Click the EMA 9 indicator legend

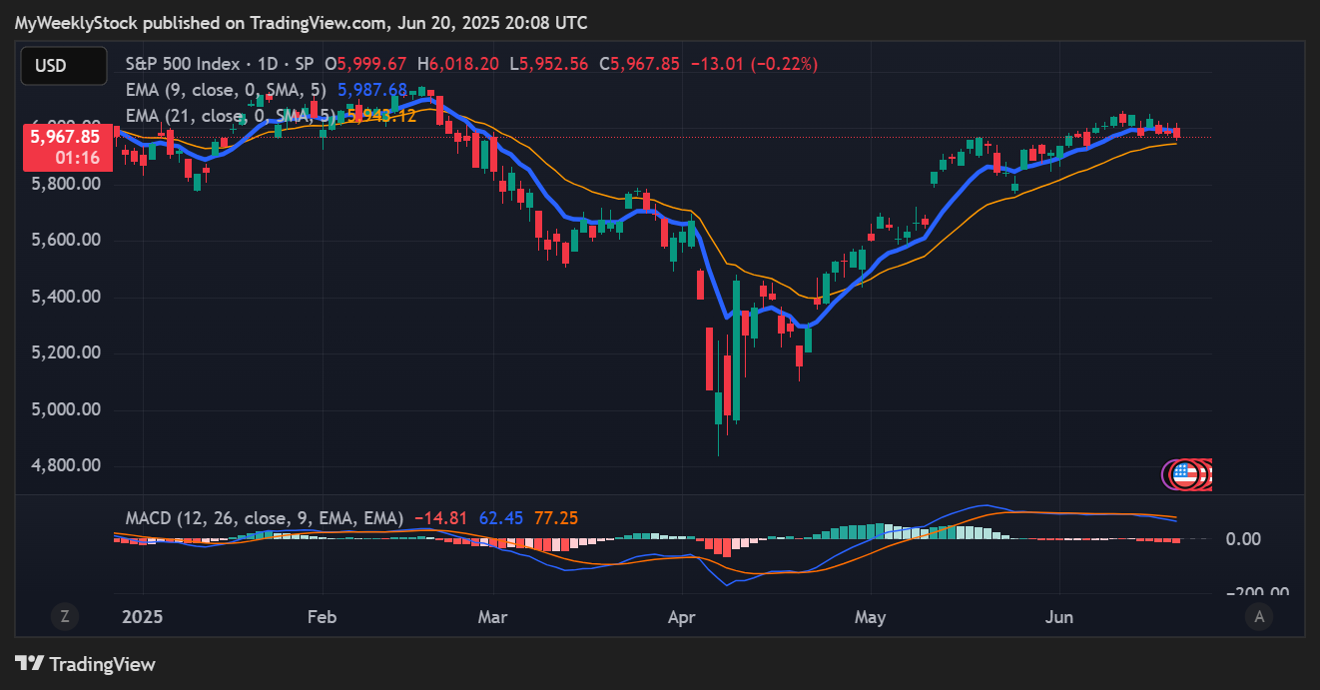(226, 90)
